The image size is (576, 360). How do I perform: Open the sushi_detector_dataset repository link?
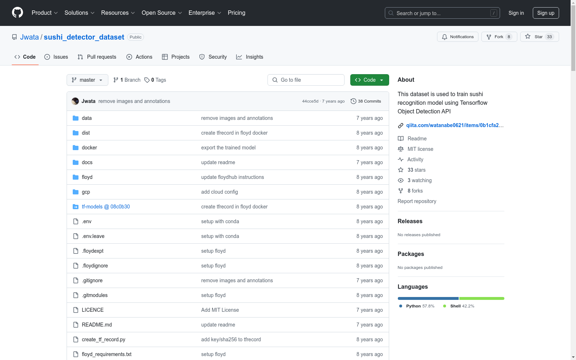point(84,37)
